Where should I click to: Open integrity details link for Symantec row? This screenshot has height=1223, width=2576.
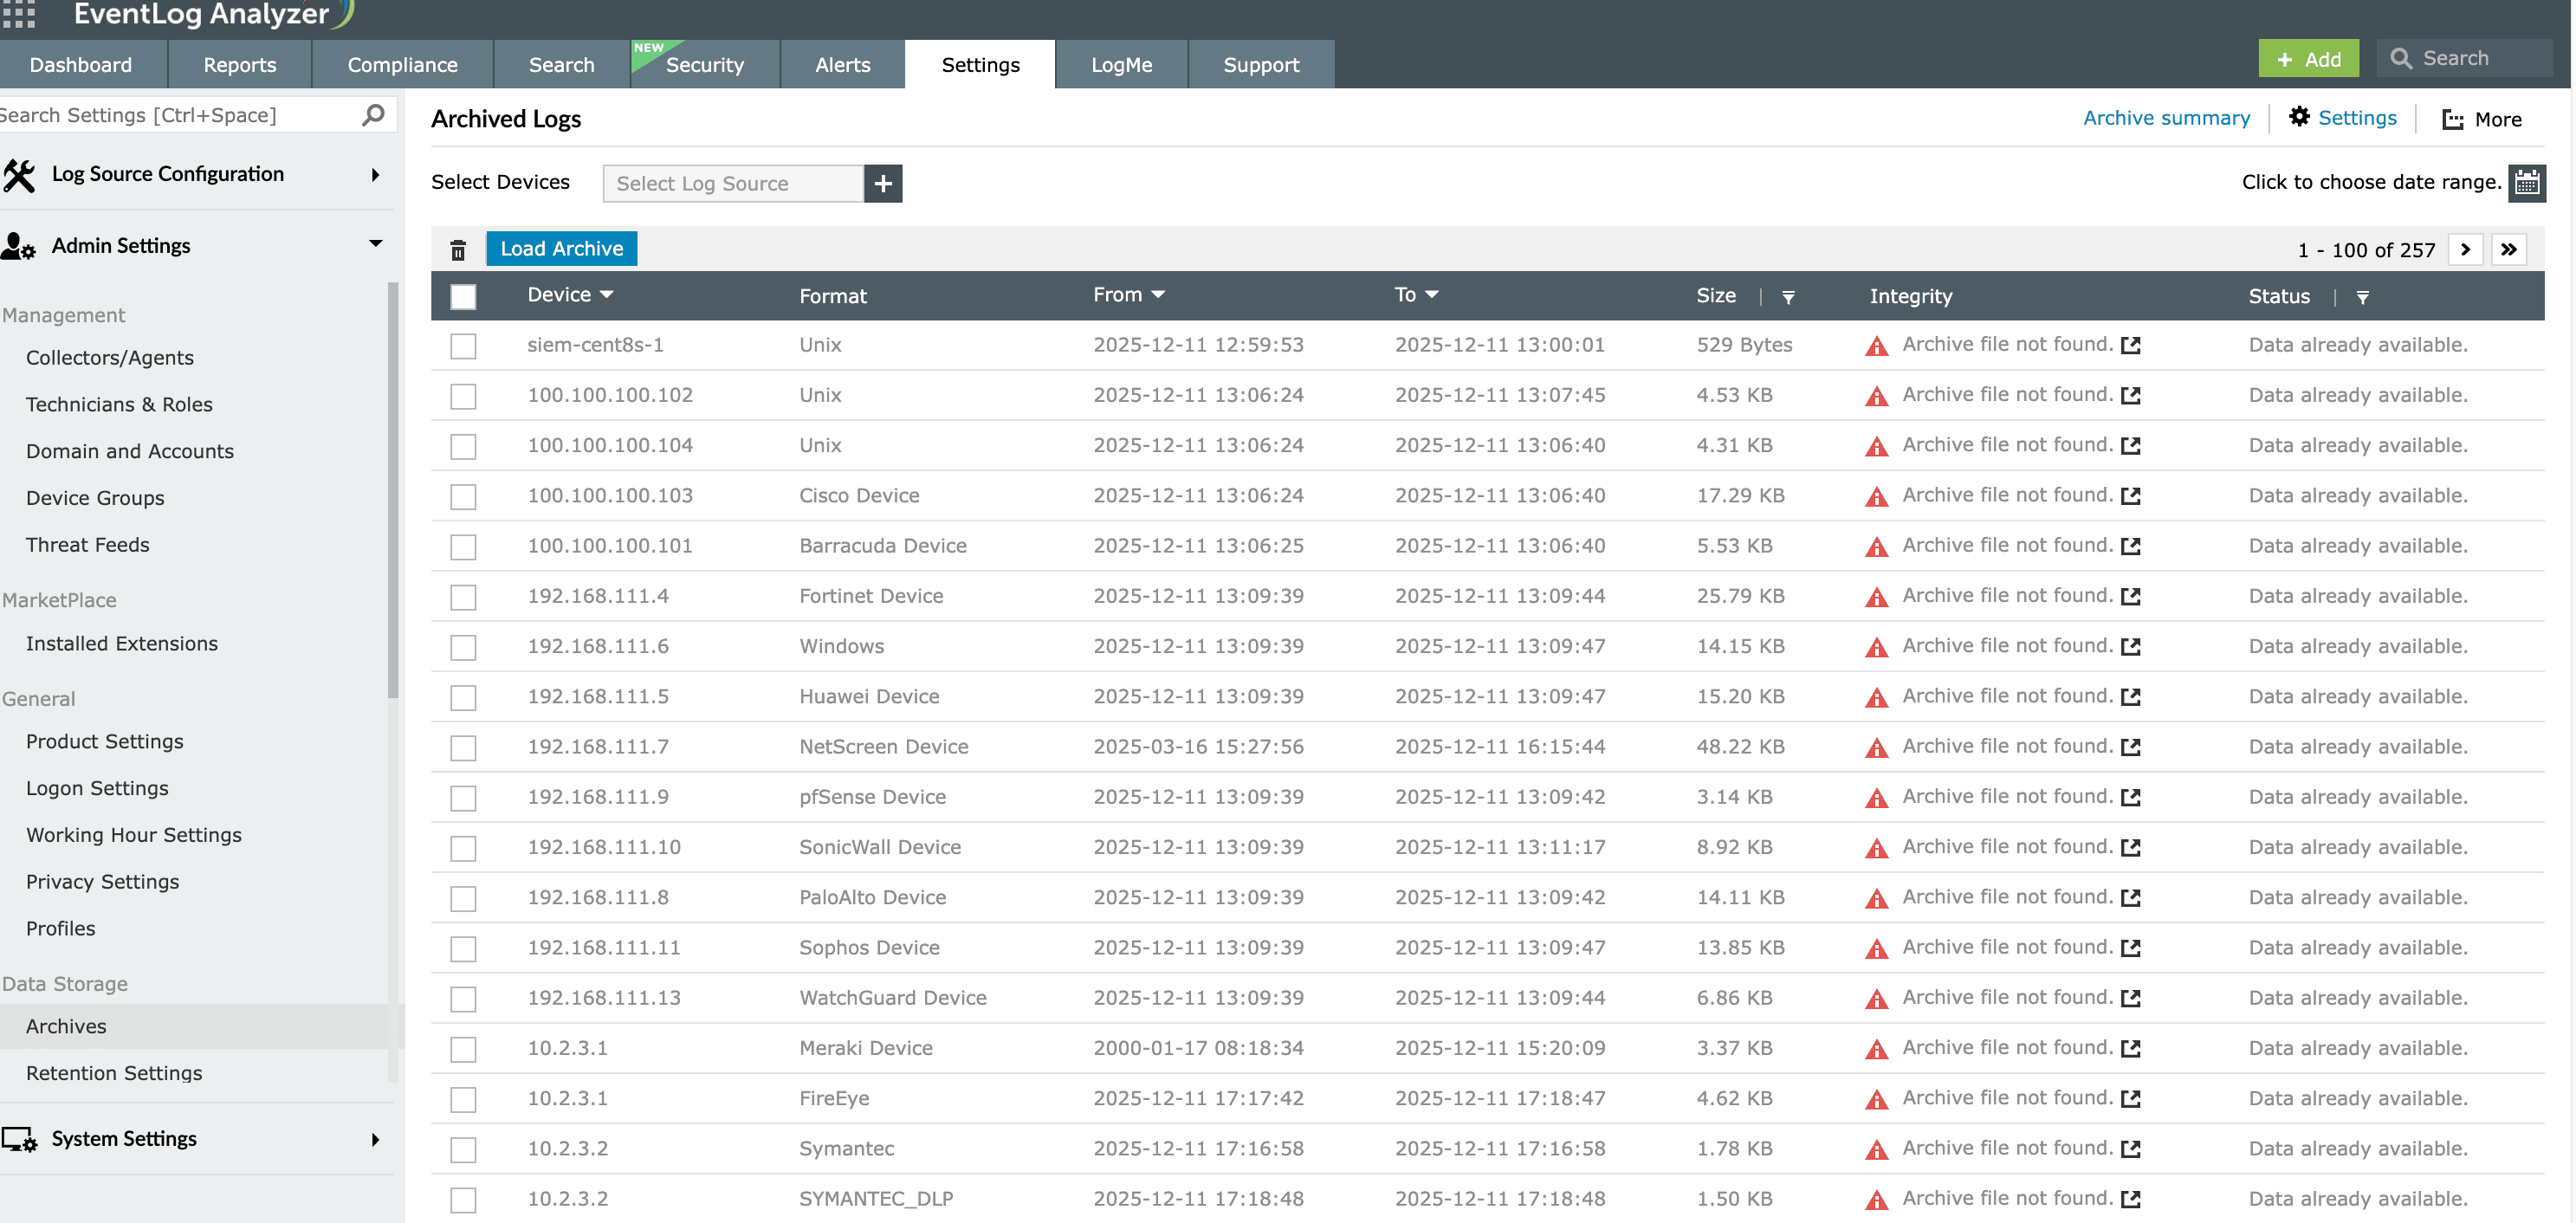pyautogui.click(x=2131, y=1149)
